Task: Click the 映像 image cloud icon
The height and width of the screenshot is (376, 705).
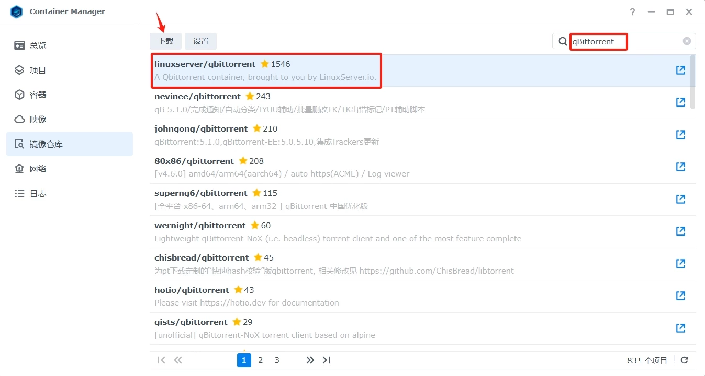Action: point(19,119)
